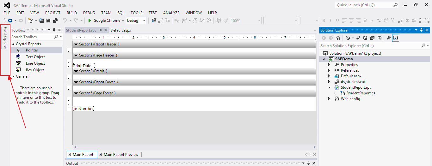Close the StudentReport.rpt tab
Image resolution: width=432 pixels, height=166 pixels.
(106, 30)
